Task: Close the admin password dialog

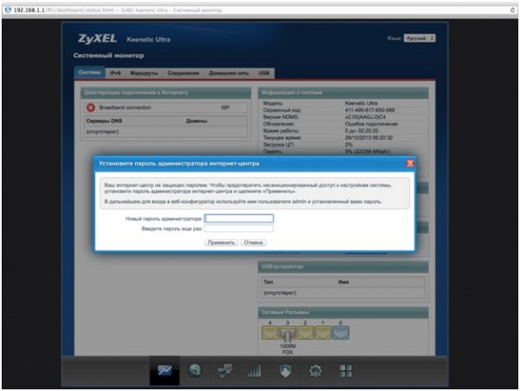Action: 410,163
